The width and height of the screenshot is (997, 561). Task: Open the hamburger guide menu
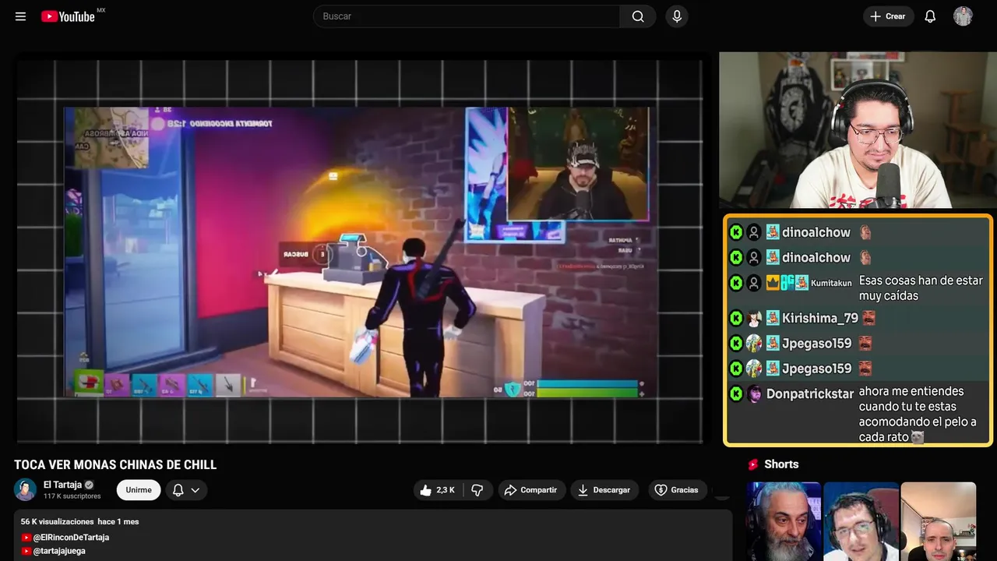[20, 16]
